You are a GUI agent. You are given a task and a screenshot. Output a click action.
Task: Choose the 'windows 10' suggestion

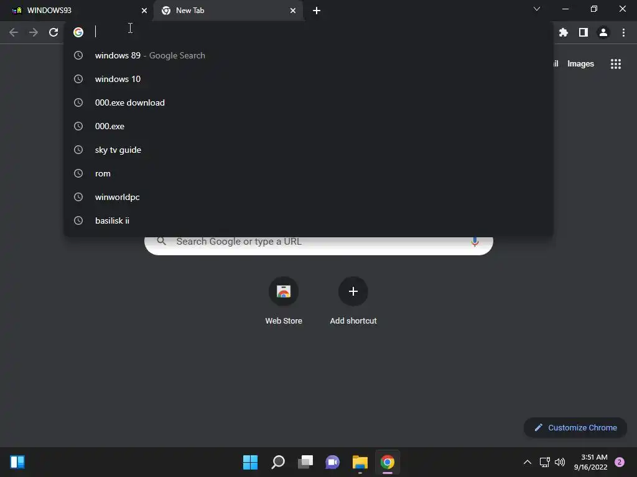click(309, 79)
